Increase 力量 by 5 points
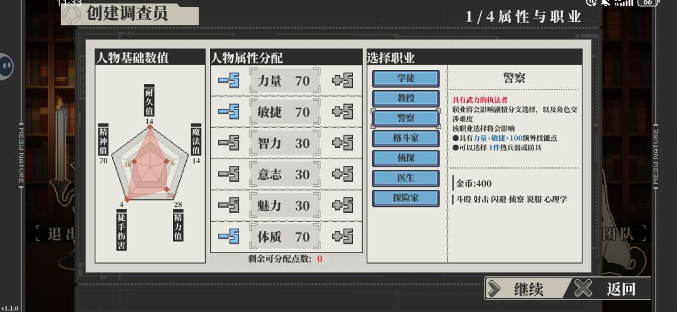Screen dimensions: 677x312 [342, 81]
